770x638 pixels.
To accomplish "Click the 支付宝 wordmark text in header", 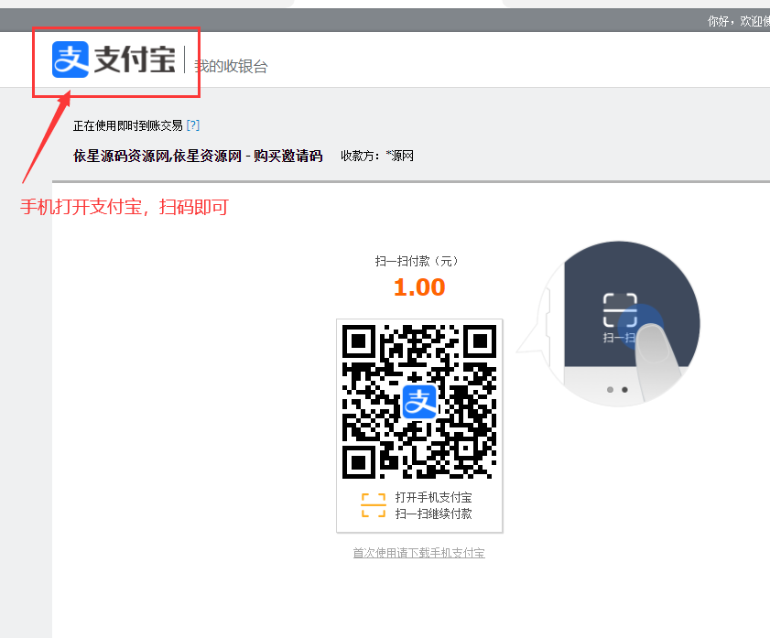I will point(135,59).
